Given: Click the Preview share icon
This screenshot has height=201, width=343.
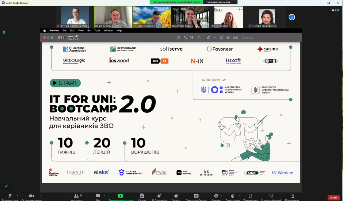Looking at the screenshot, I should point(199,38).
